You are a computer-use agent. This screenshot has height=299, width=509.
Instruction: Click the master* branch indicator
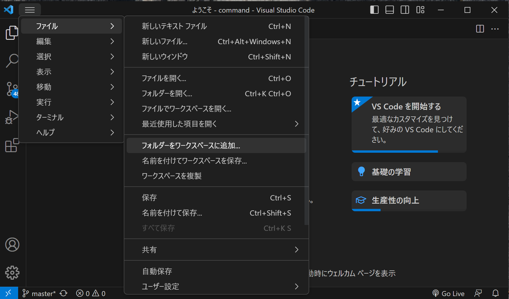click(39, 293)
